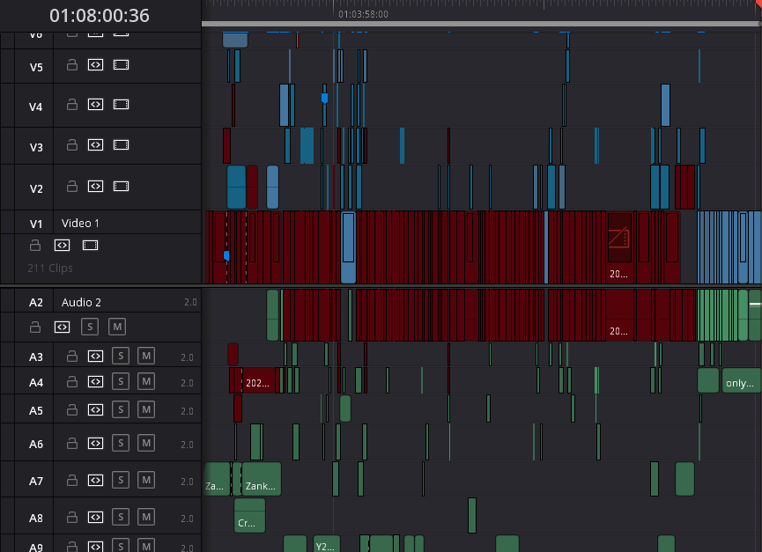This screenshot has height=552, width=762.
Task: Lock the V5 video track
Action: point(72,64)
